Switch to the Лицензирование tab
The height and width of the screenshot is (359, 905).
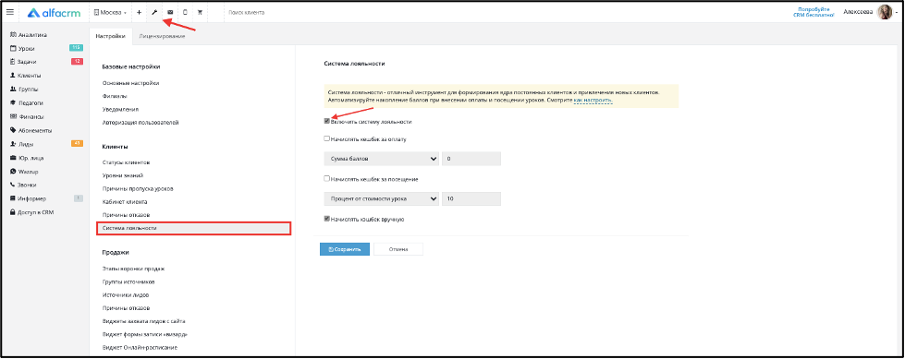(162, 36)
